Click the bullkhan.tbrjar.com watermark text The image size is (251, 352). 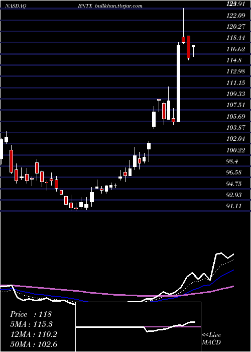(118, 6)
